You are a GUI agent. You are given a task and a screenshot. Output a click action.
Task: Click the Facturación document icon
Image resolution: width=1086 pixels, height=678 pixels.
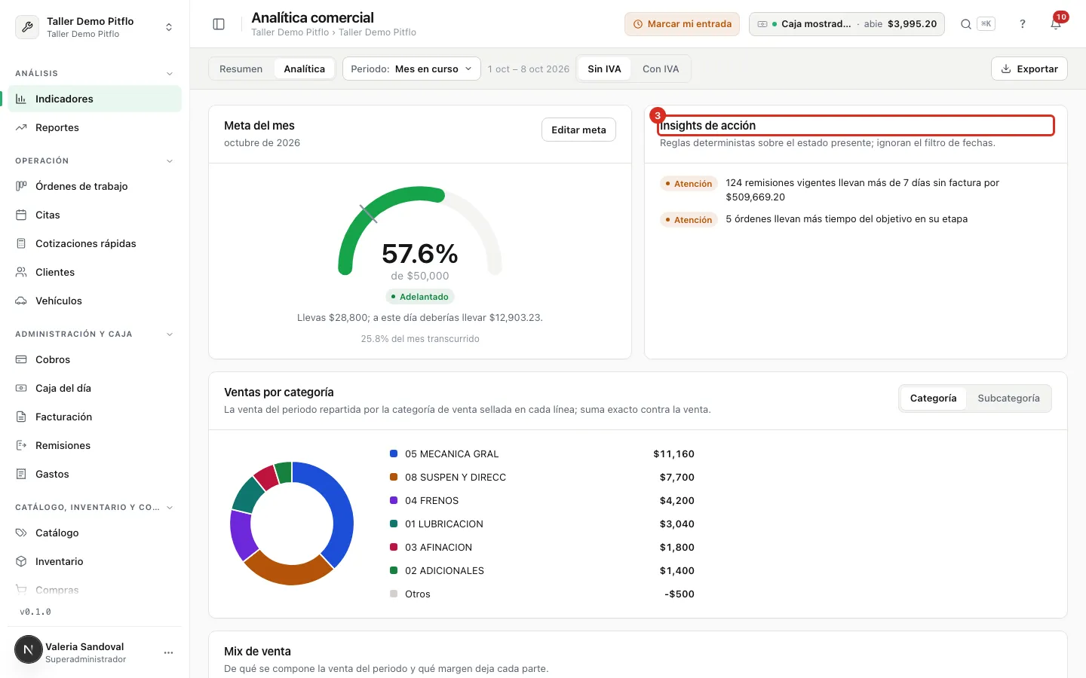click(x=21, y=417)
